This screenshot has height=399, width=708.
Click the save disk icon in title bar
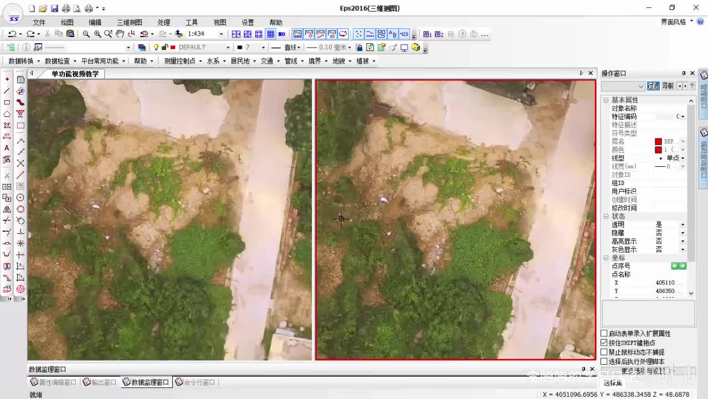click(54, 8)
